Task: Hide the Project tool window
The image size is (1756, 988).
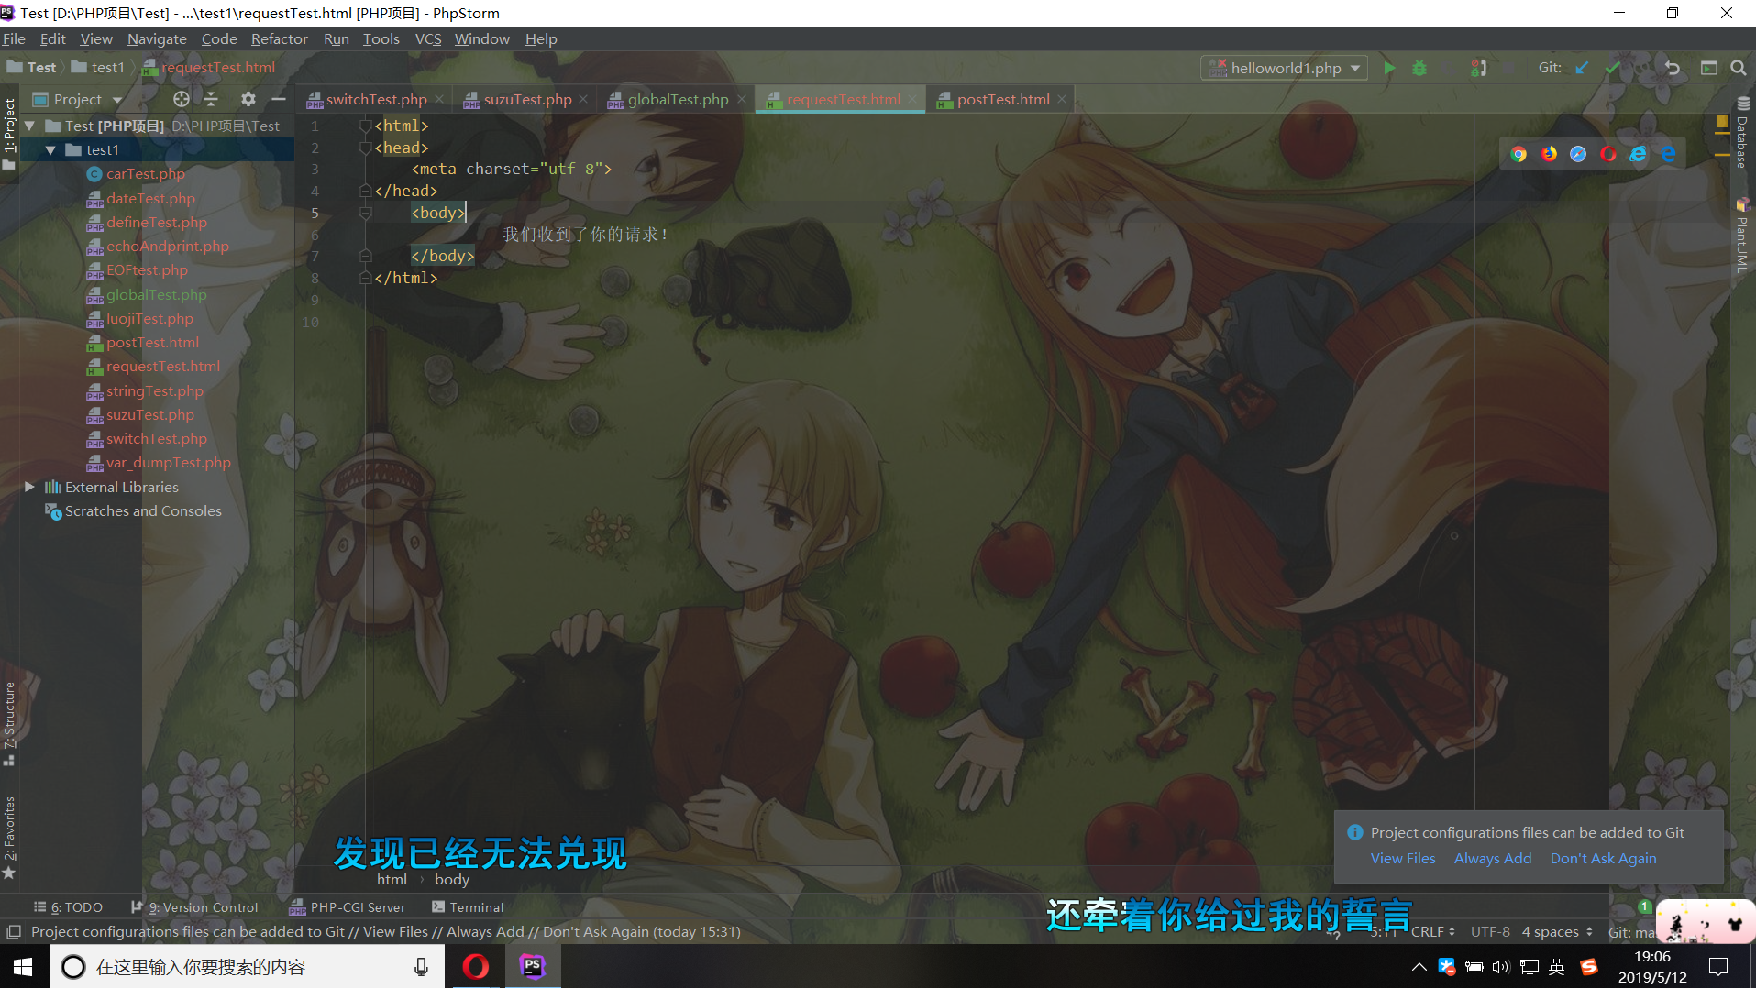Action: click(279, 99)
